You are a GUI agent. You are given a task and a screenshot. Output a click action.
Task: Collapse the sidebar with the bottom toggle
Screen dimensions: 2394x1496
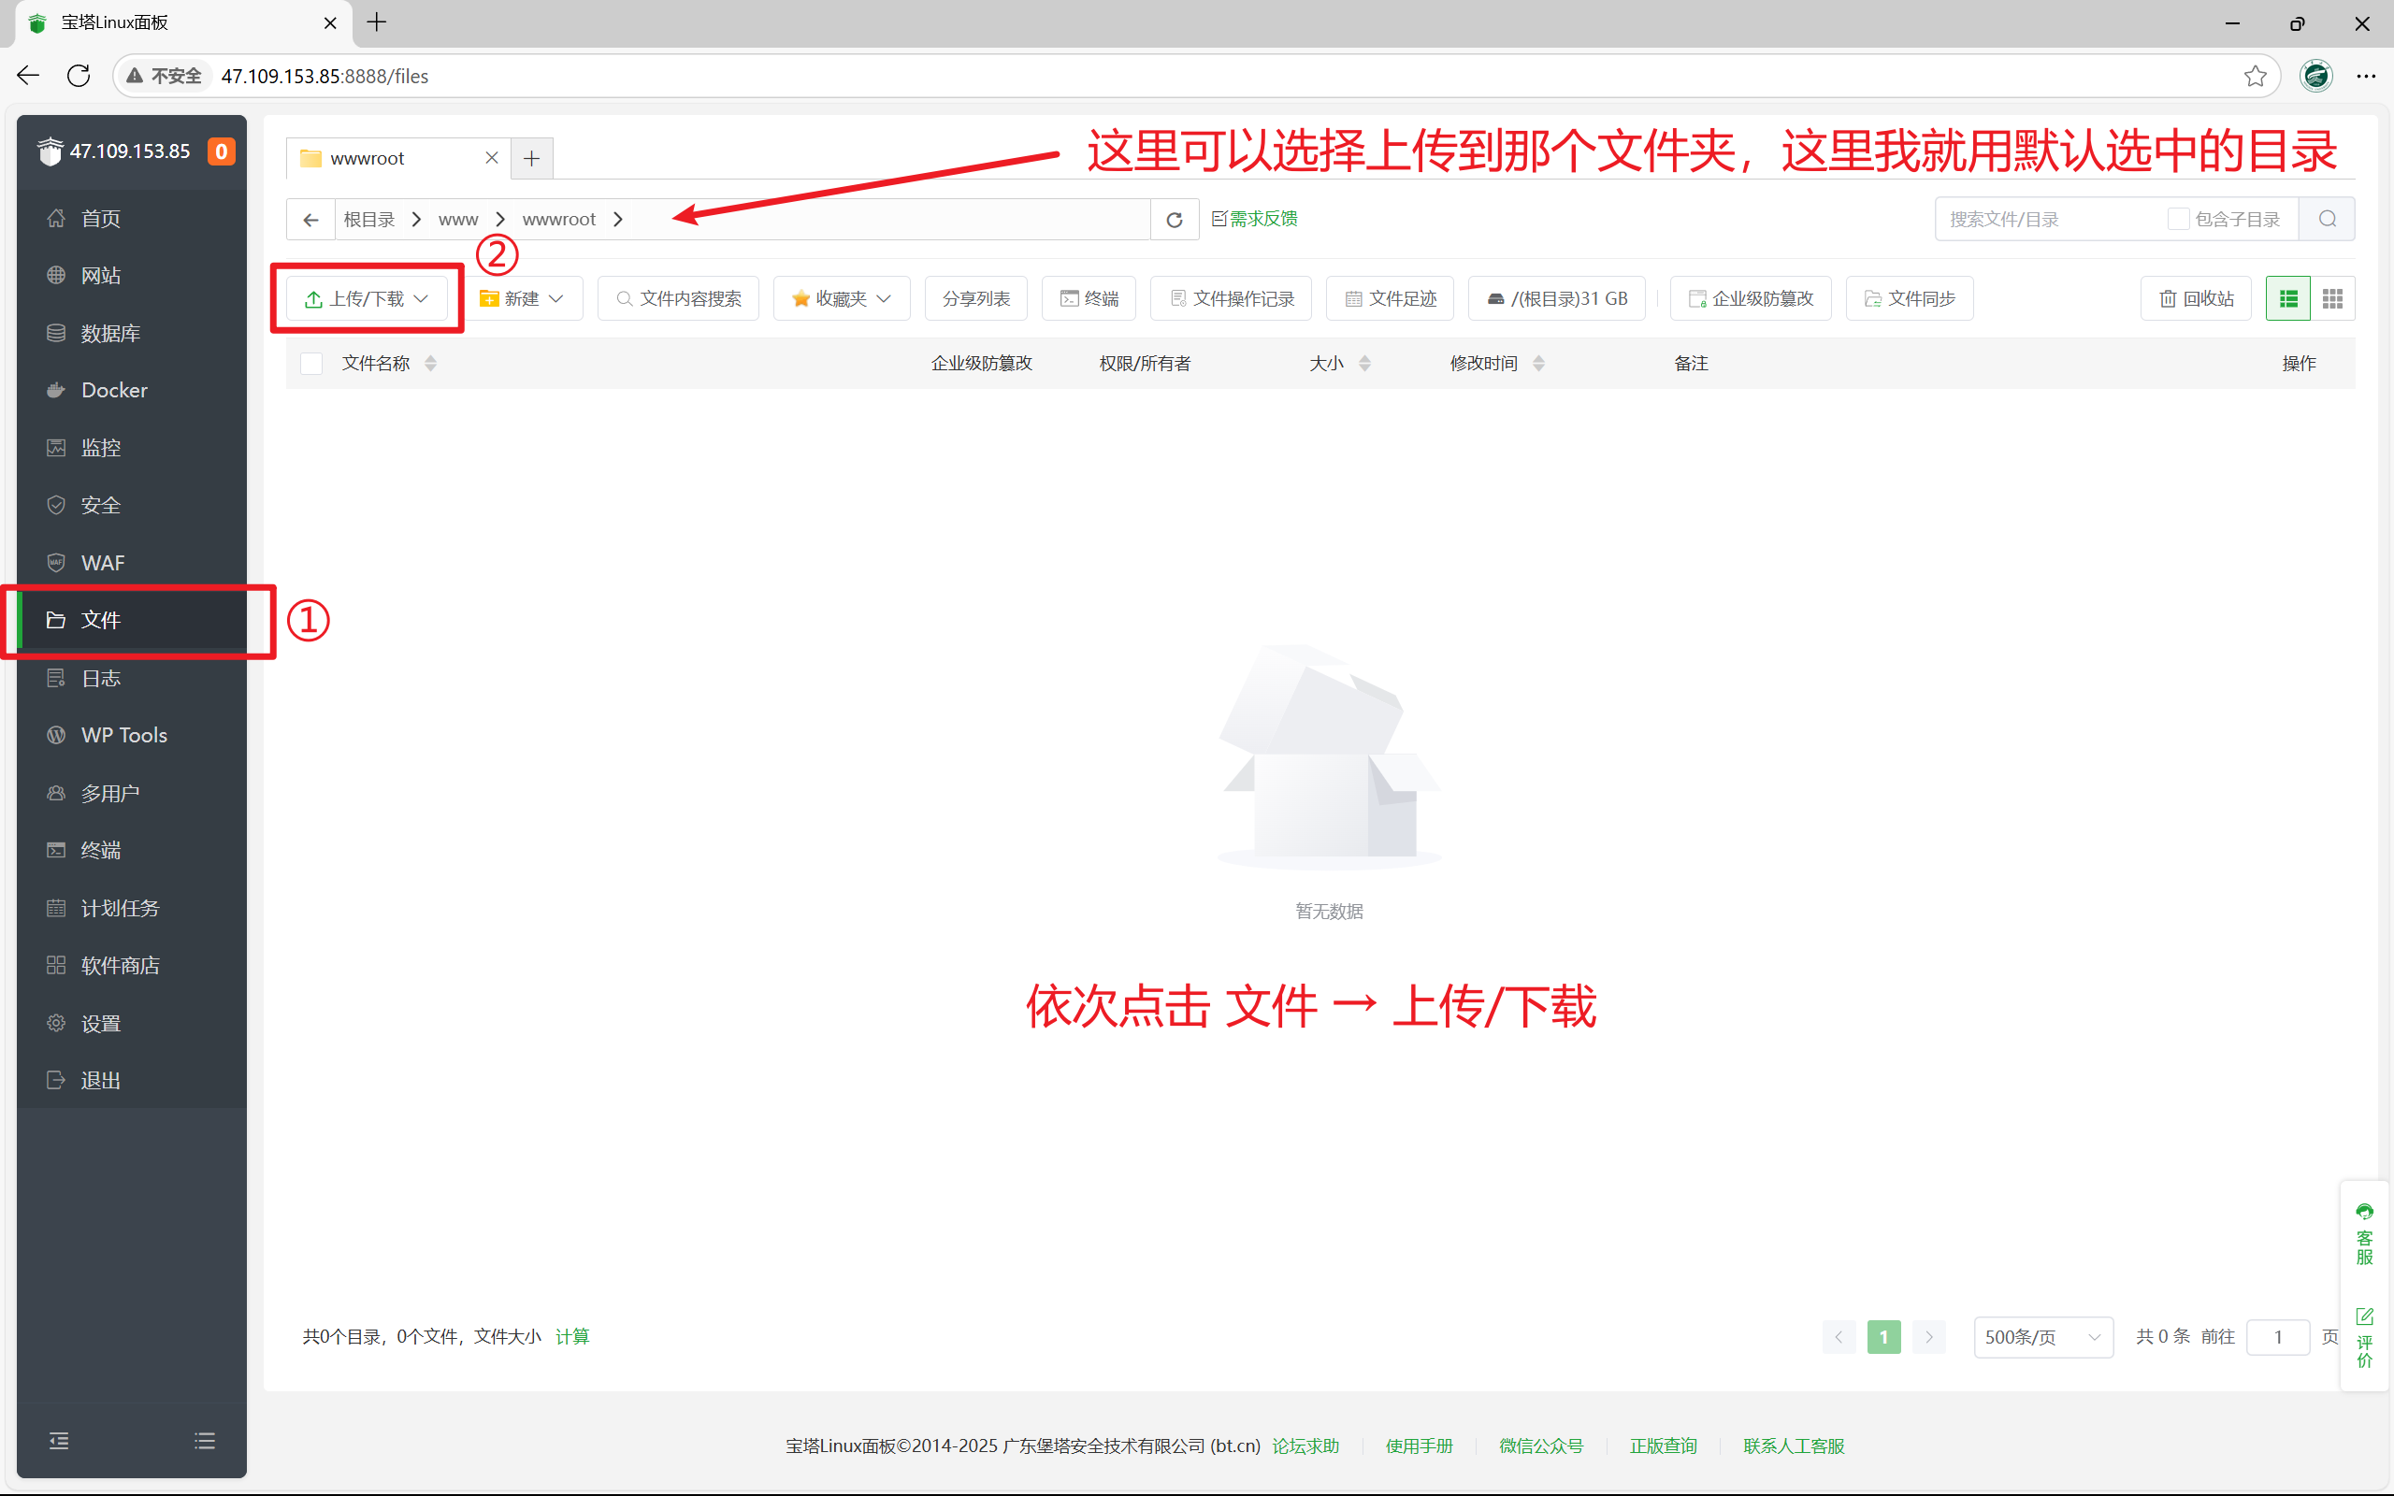tap(58, 1441)
